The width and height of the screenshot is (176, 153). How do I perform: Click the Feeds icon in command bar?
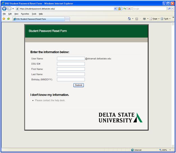click(x=136, y=19)
